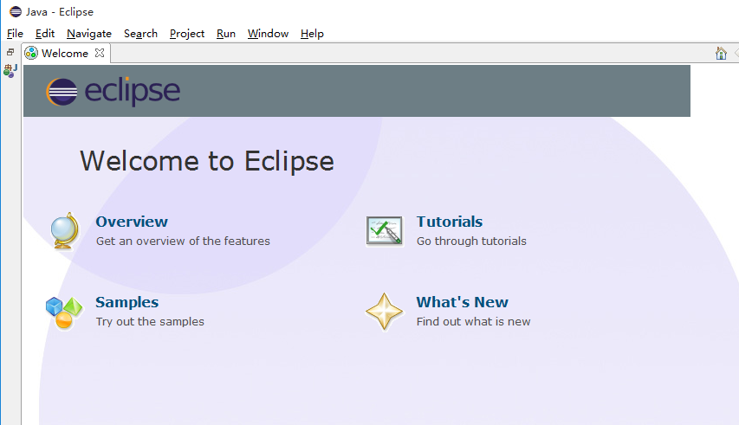Click the Tutorials checklist icon
Viewport: 739px width, 425px height.
click(x=385, y=231)
